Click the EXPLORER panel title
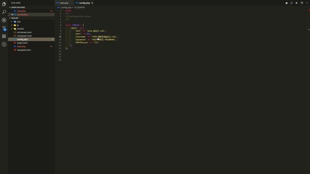310x174 pixels. point(16,3)
